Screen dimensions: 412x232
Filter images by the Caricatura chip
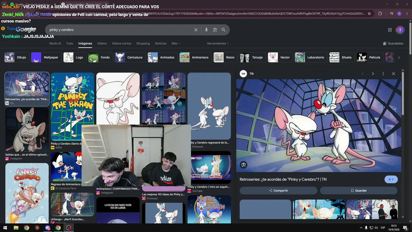tap(130, 57)
